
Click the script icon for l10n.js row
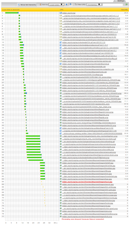pyautogui.click(x=61, y=42)
